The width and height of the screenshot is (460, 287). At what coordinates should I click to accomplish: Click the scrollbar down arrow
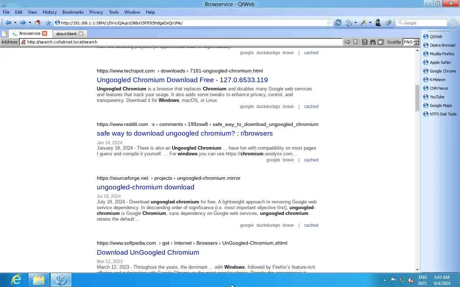coord(417,270)
